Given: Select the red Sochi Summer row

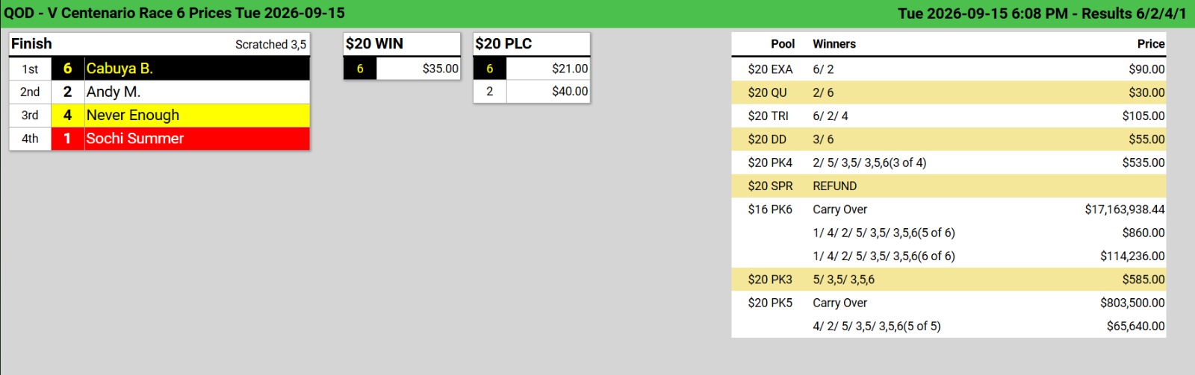Looking at the screenshot, I should click(x=159, y=139).
